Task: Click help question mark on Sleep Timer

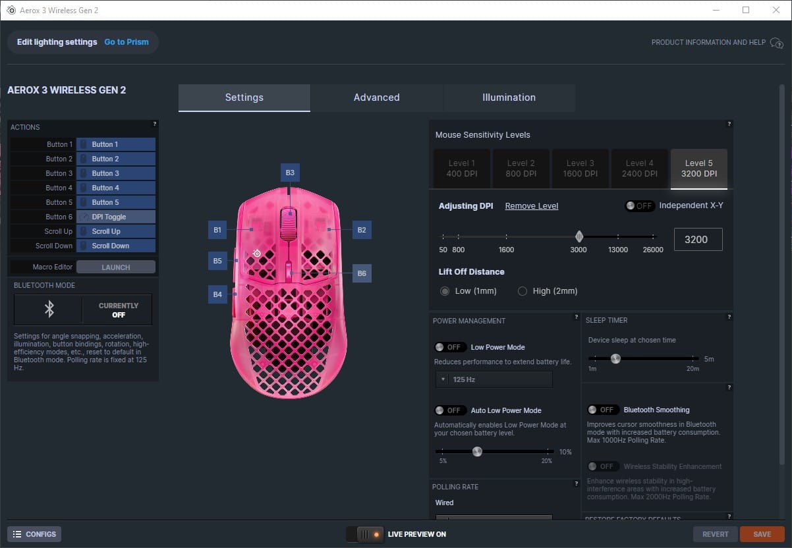Action: click(729, 317)
